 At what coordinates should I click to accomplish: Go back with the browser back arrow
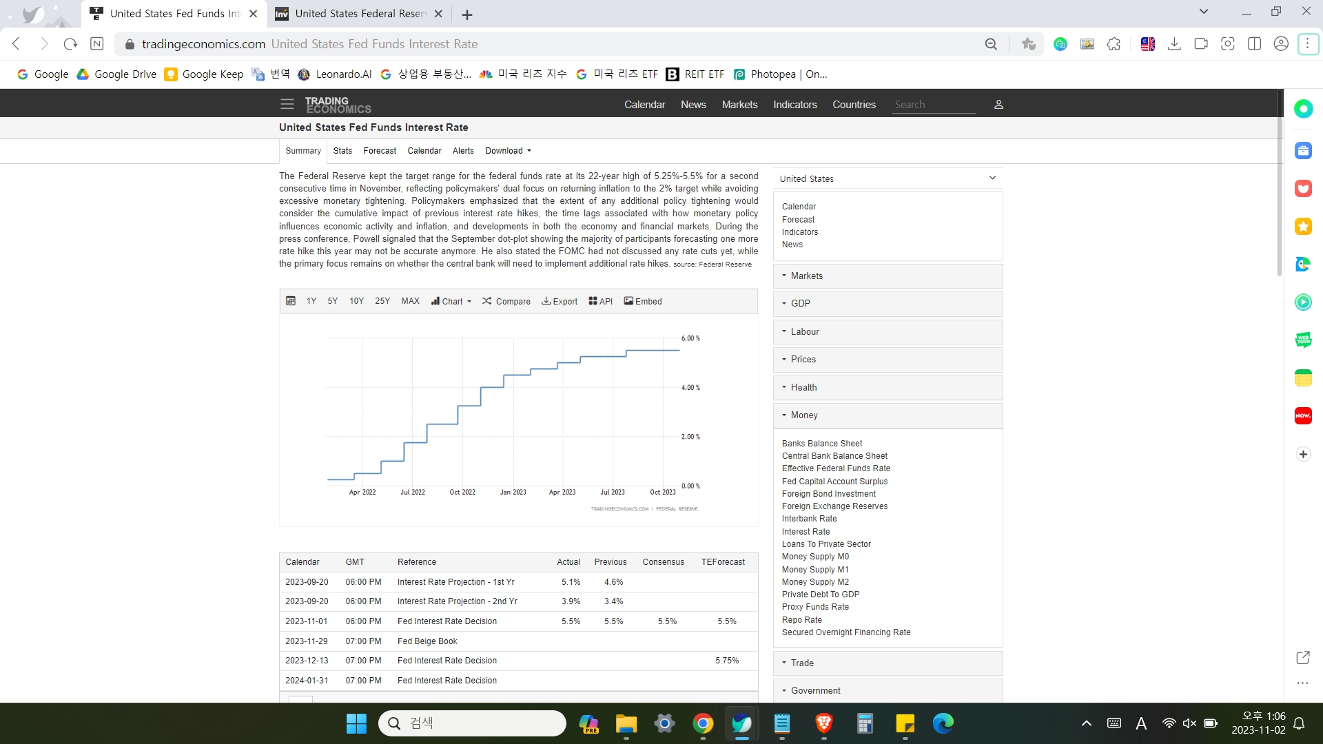[17, 44]
